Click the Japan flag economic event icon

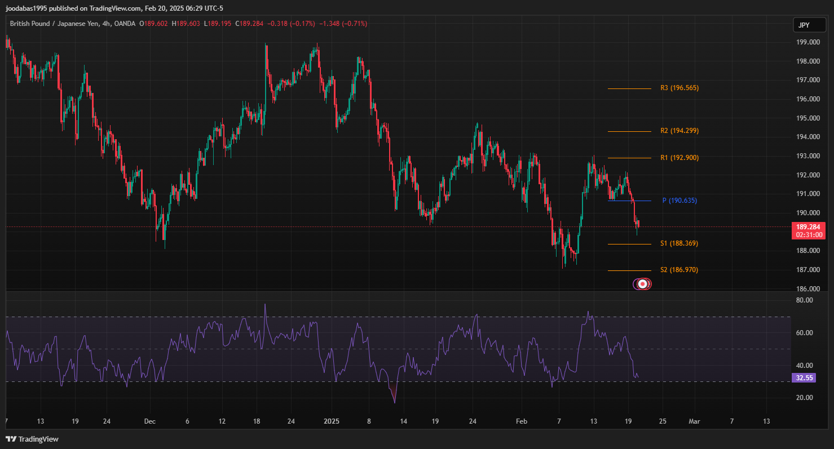click(642, 284)
